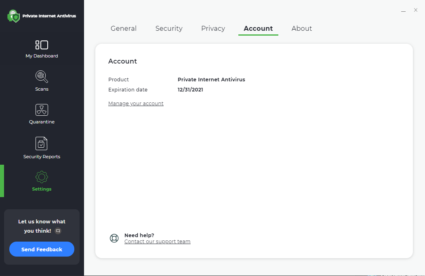This screenshot has height=276, width=425.
Task: Go to Scans via the fingerprint icon
Action: 42,76
